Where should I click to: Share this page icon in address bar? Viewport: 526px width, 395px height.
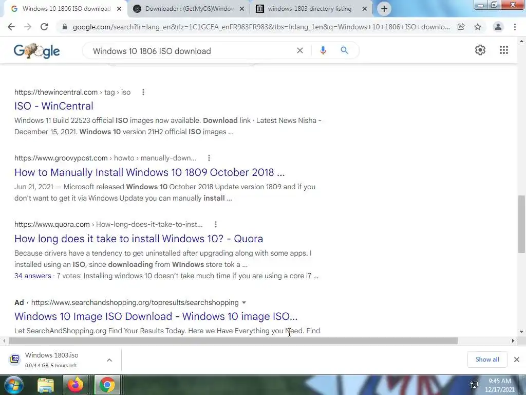461,27
